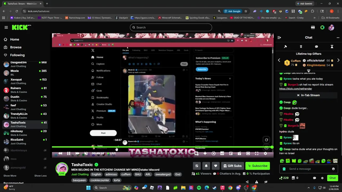
Task: Click the refresh icon on video overlay
Action: tap(266, 140)
